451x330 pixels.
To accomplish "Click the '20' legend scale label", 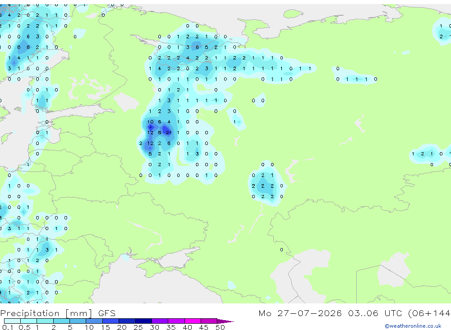I will [x=122, y=327].
